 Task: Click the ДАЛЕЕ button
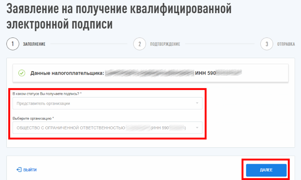266,170
